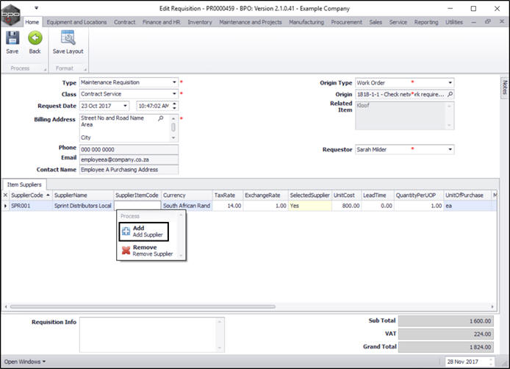This screenshot has height=369, width=510.
Task: Open the Requestor dropdown
Action: click(450, 149)
